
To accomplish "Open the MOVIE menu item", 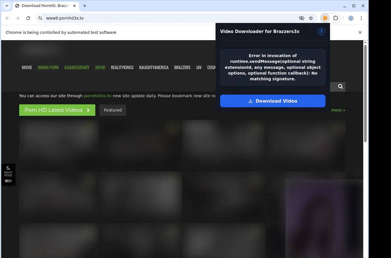I will coord(27,68).
